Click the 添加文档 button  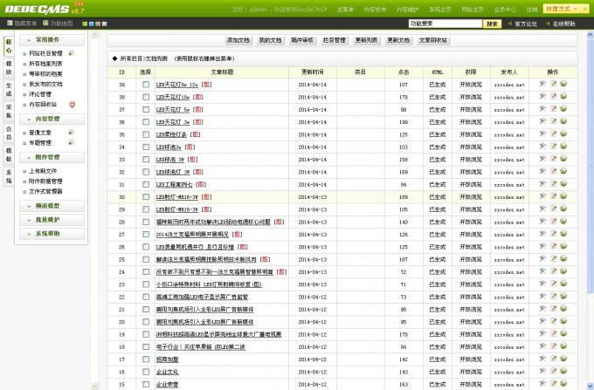[x=238, y=40]
